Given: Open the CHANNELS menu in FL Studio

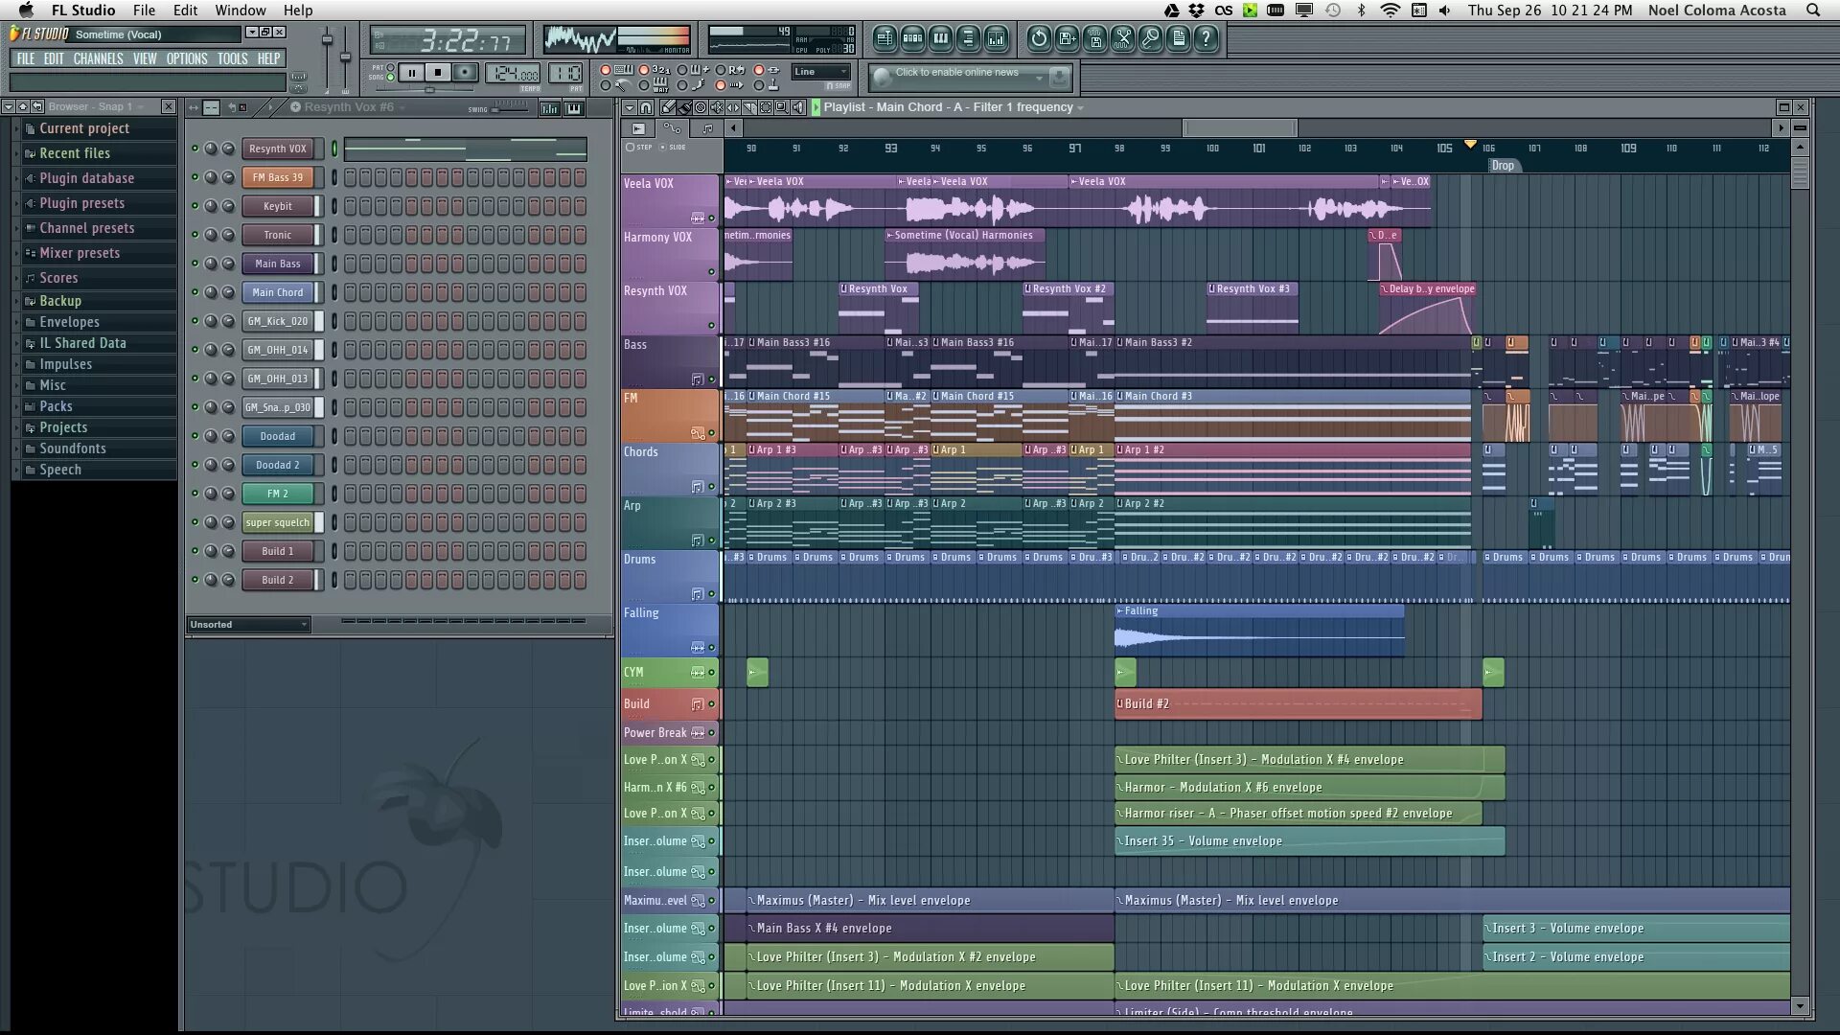Looking at the screenshot, I should pos(98,58).
